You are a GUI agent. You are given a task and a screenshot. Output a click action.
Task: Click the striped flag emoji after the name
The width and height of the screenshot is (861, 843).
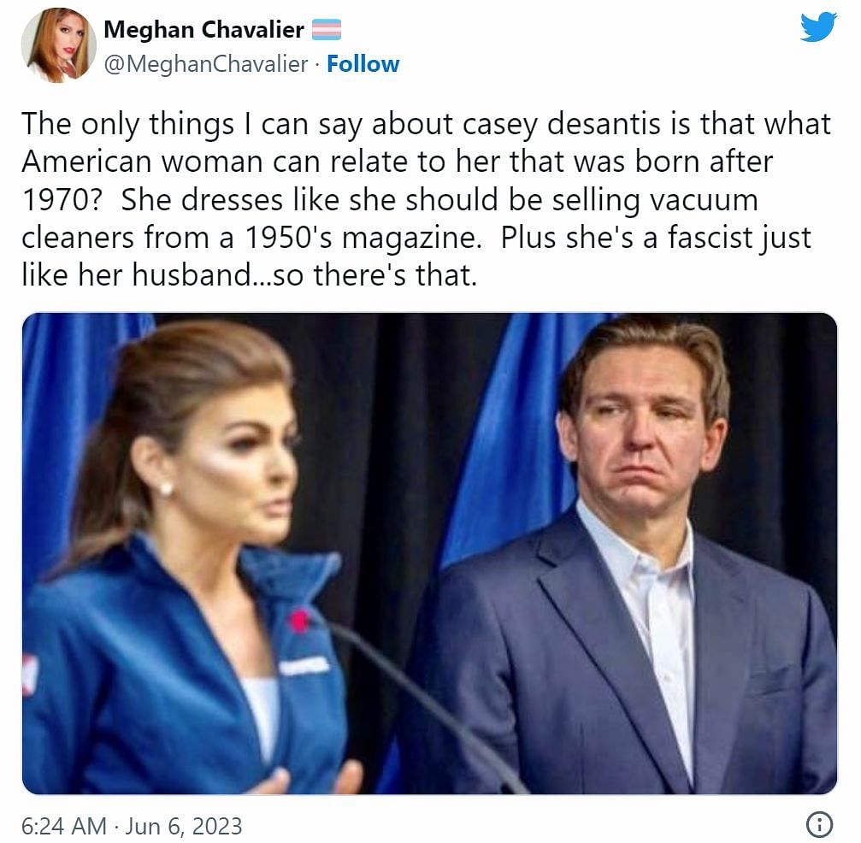pyautogui.click(x=327, y=30)
